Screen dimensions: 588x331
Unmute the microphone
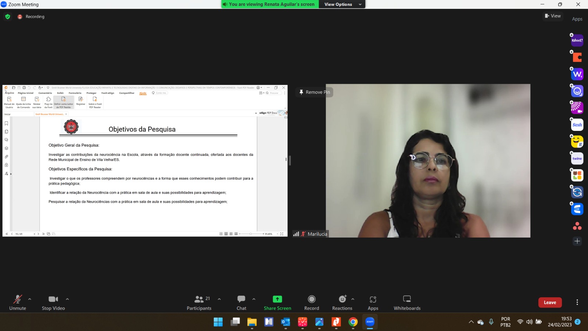pos(17,302)
